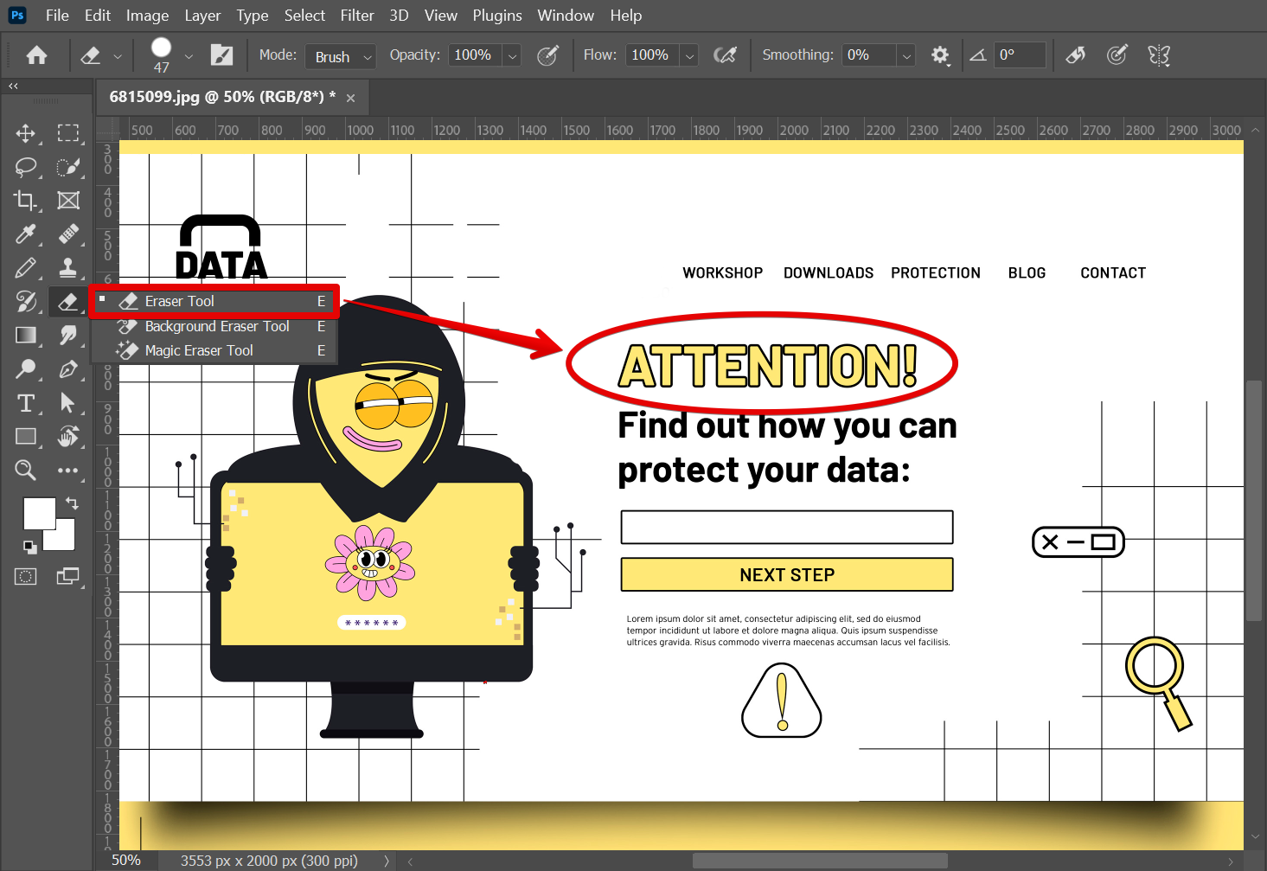
Task: Open the brush preset picker arrow
Action: point(189,56)
